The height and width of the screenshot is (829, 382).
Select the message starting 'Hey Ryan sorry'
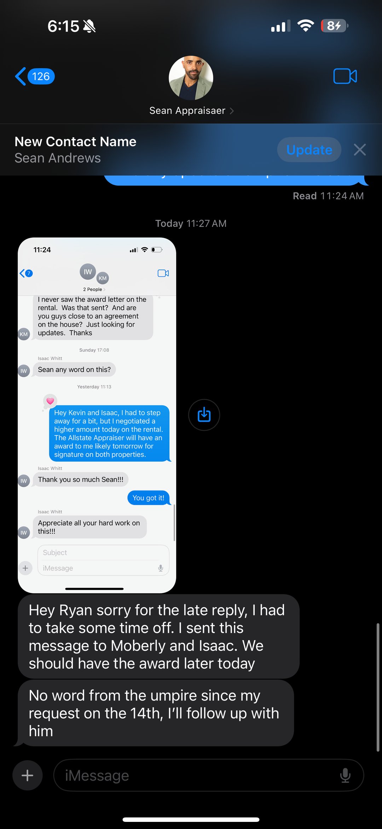tap(158, 636)
